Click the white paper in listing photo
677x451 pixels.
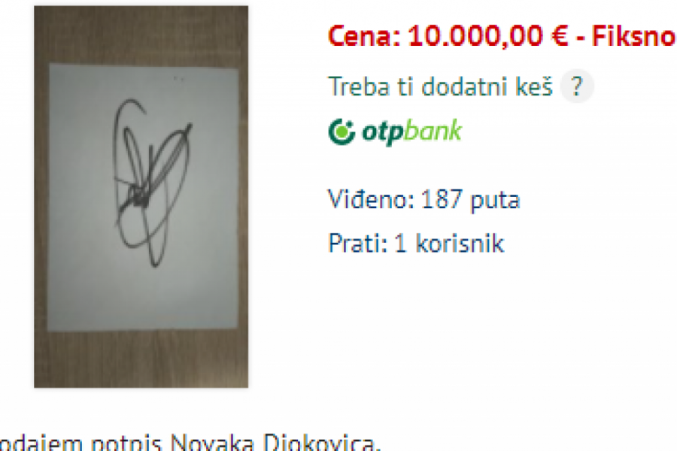[x=142, y=197]
